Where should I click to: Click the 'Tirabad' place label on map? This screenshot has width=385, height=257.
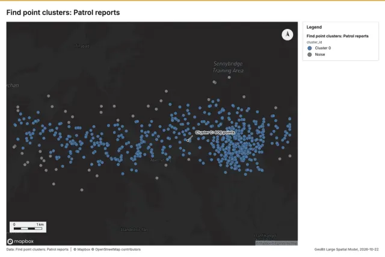coord(82,46)
